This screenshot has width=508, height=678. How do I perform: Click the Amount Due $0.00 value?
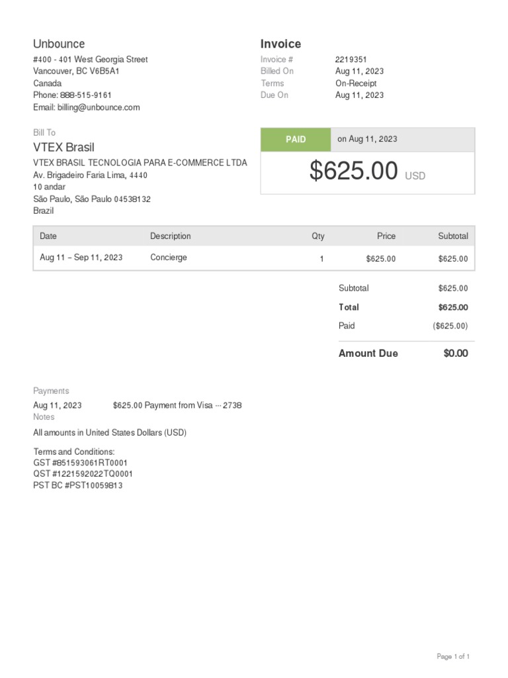(456, 354)
